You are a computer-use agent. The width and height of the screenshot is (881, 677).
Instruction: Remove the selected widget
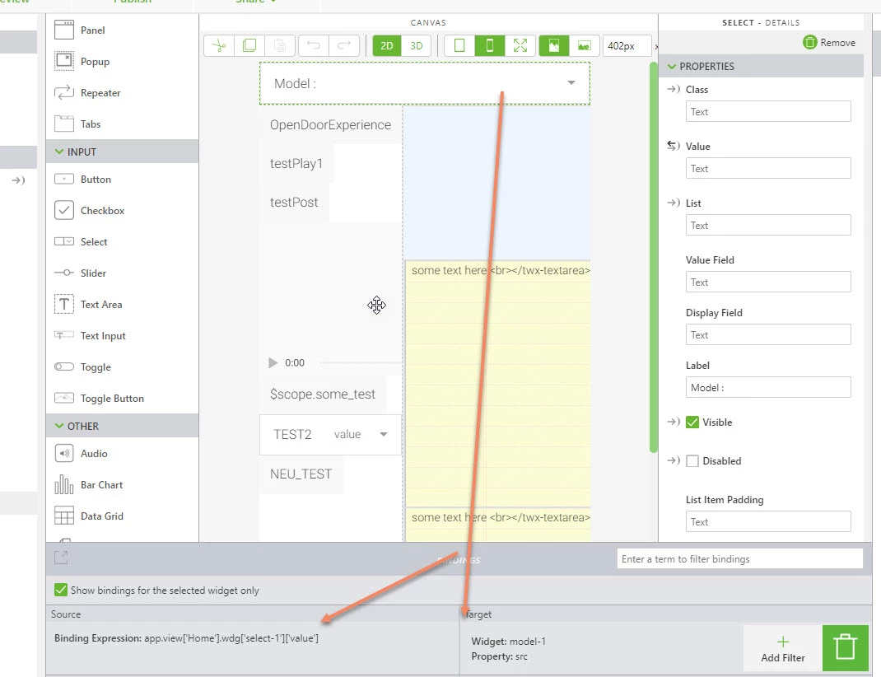[829, 42]
